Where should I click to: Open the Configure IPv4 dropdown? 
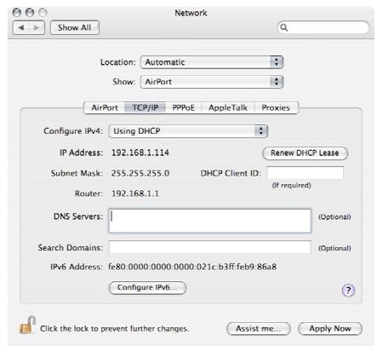pyautogui.click(x=188, y=131)
